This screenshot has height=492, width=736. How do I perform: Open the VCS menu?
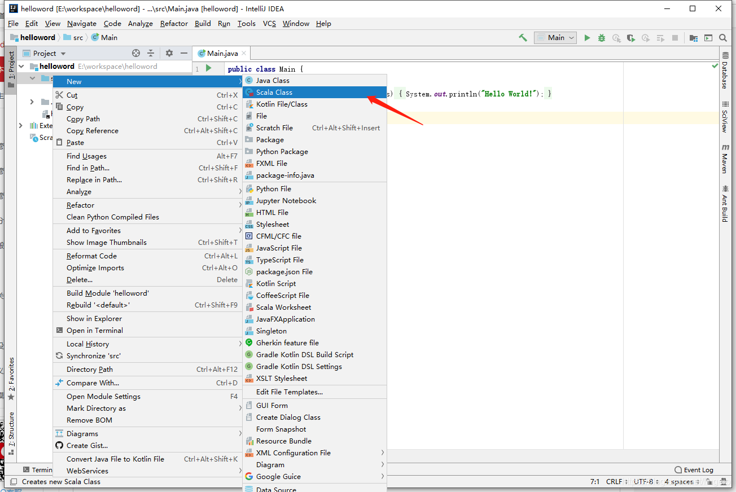click(x=269, y=24)
